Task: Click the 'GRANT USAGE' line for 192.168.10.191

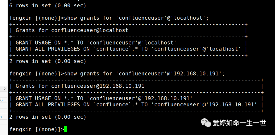Action: (104, 98)
